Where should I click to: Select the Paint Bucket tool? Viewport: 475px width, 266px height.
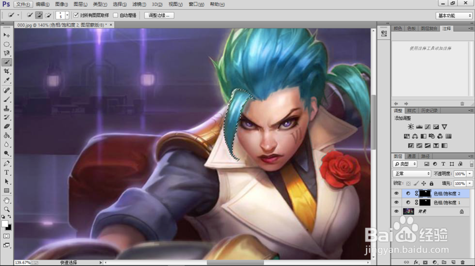pyautogui.click(x=6, y=135)
